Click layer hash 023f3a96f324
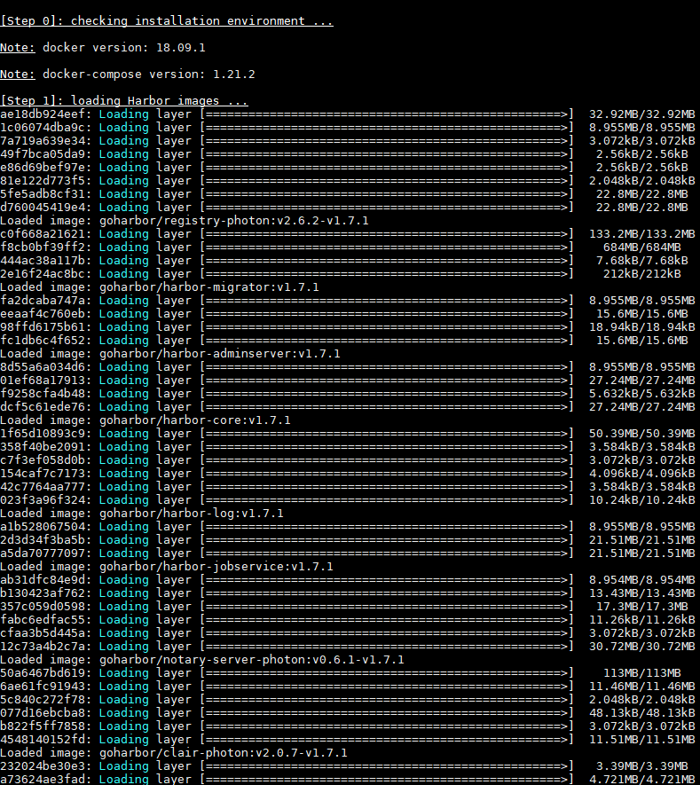Image resolution: width=700 pixels, height=785 pixels. [x=43, y=500]
